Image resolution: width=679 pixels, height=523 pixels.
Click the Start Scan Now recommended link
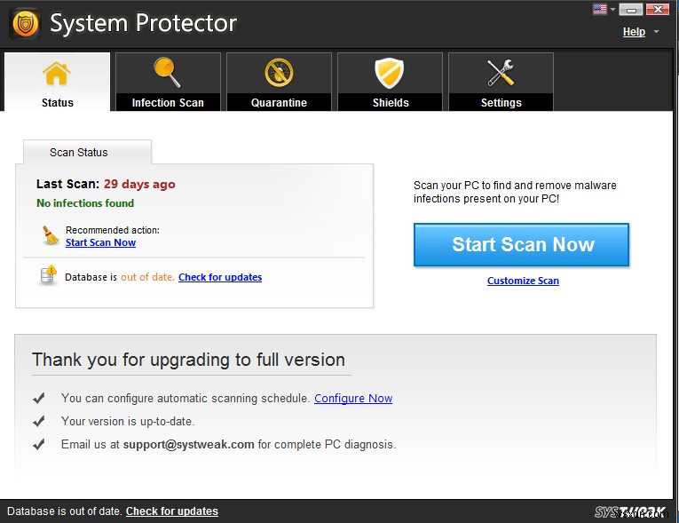(100, 242)
